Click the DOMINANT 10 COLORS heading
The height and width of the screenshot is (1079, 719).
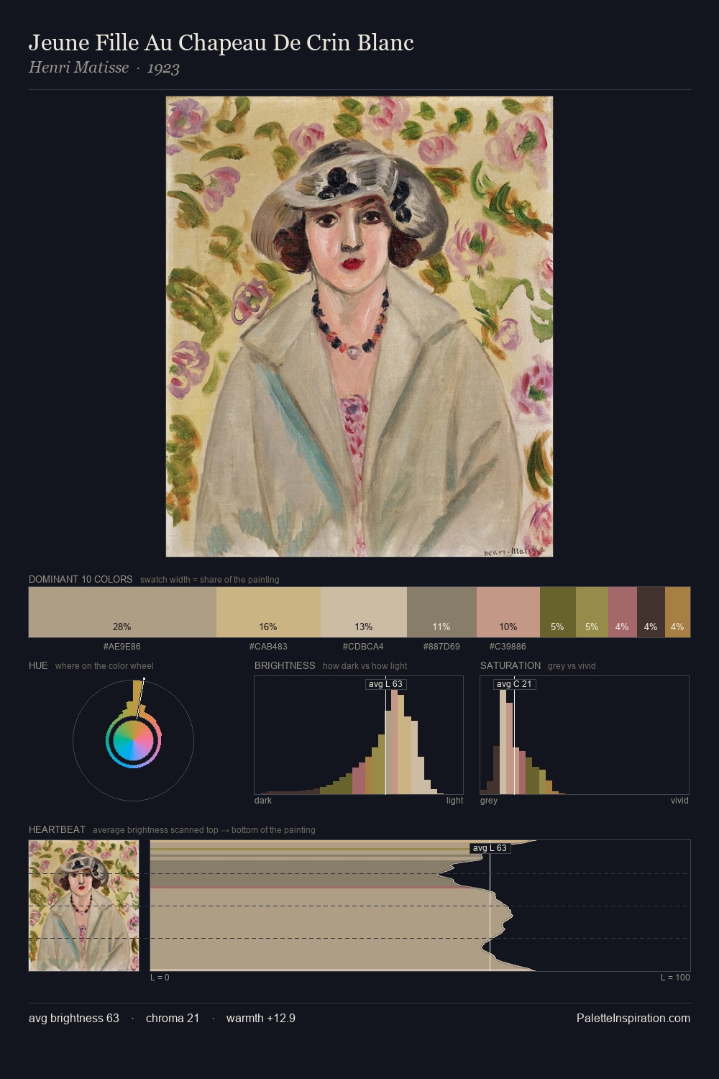click(x=81, y=579)
